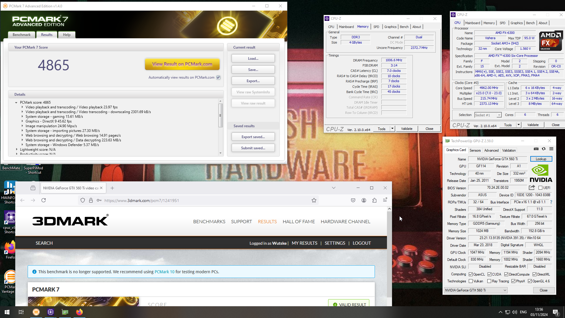The width and height of the screenshot is (565, 318).
Task: Close the NVIDIA GeForce GTX 560 Ti tab
Action: (x=101, y=188)
